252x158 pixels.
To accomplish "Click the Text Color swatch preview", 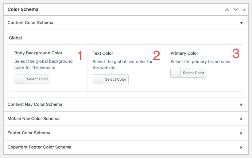I will pos(98,80).
